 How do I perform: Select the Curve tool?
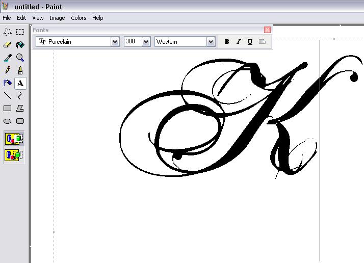(x=20, y=96)
